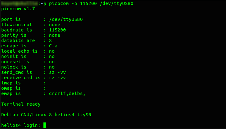Click the emap value 'crcrlf,delbs,'
The height and width of the screenshot is (129, 226).
pos(67,94)
